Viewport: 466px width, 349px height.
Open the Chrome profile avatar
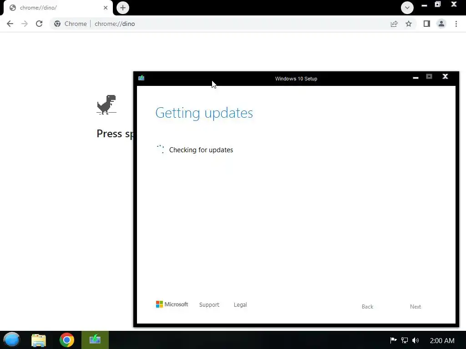click(x=441, y=24)
